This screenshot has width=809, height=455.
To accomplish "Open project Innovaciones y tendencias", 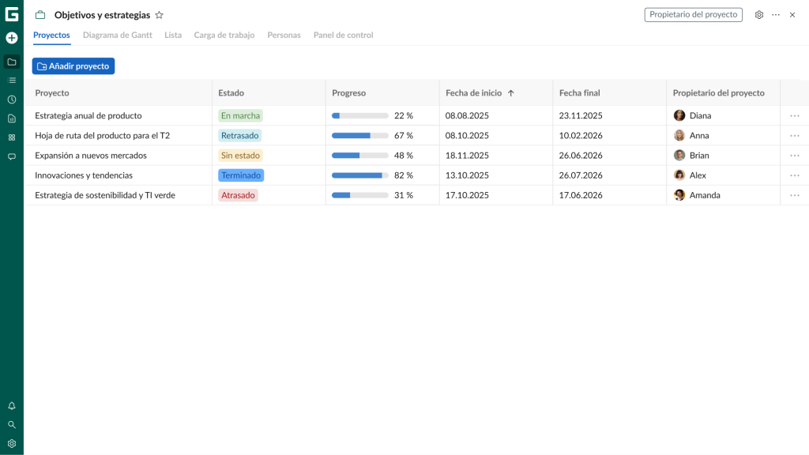I will [x=84, y=175].
